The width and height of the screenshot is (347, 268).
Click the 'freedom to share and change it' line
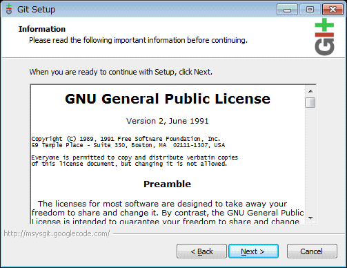168,213
